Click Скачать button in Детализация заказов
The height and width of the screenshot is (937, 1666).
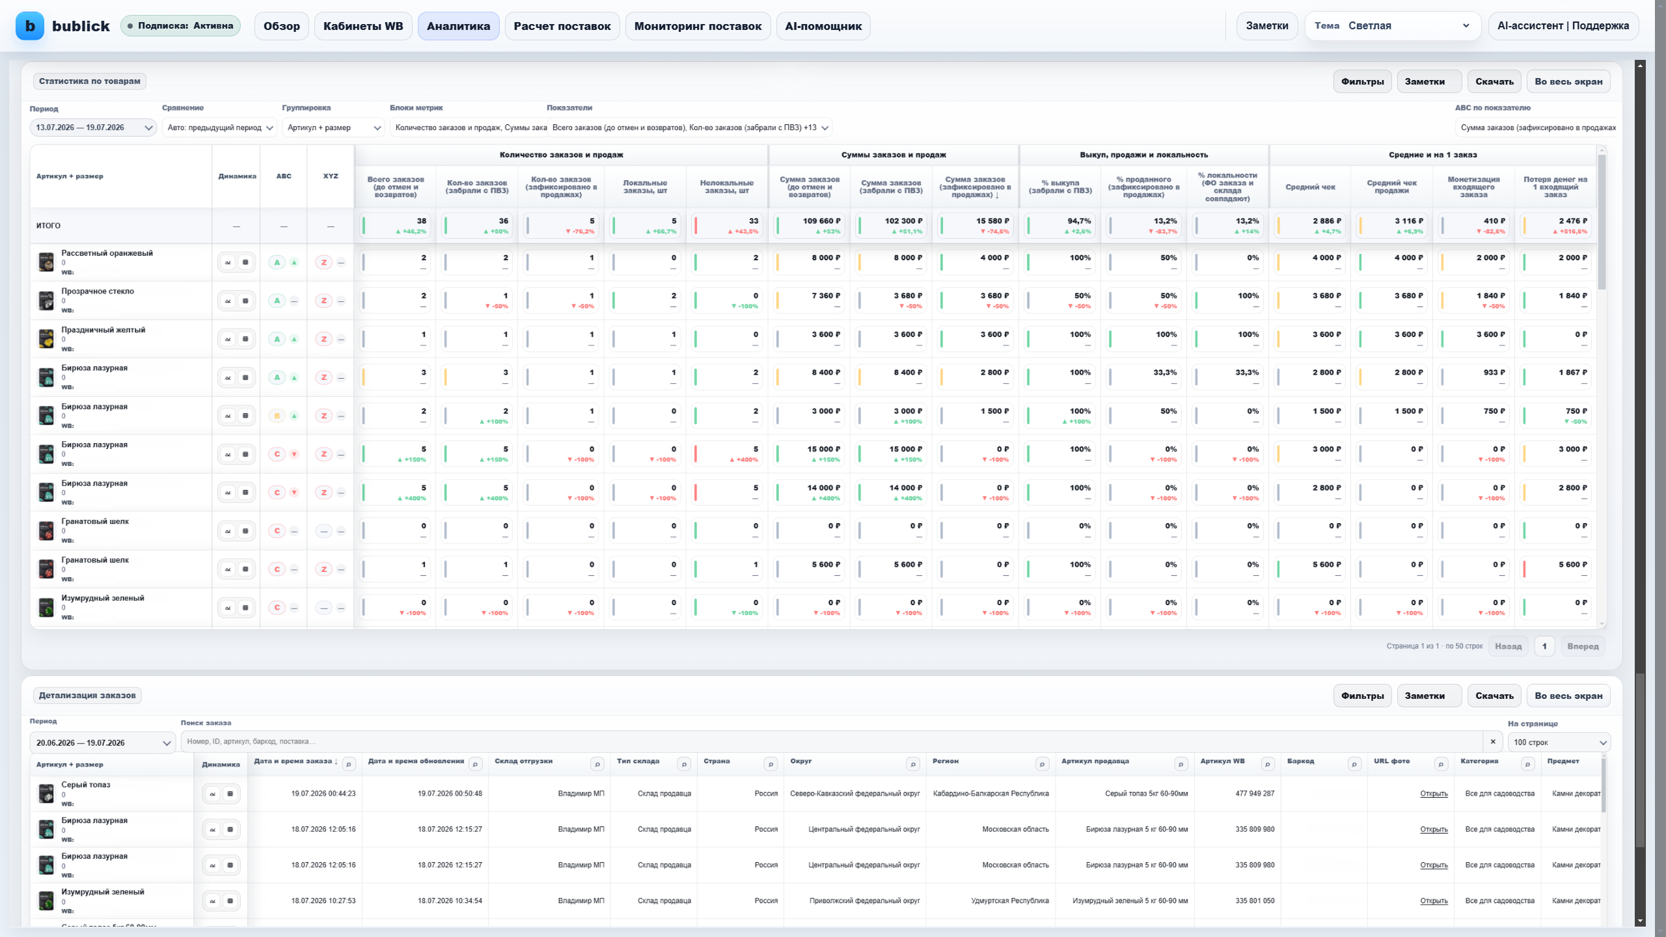pyautogui.click(x=1494, y=696)
